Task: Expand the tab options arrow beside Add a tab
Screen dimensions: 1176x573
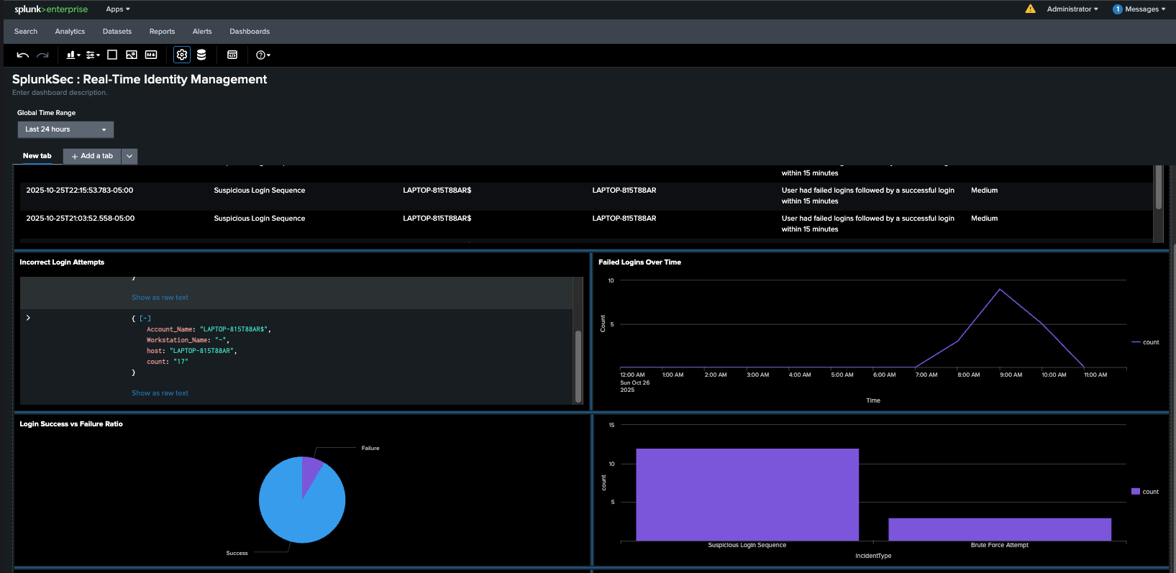Action: coord(129,156)
